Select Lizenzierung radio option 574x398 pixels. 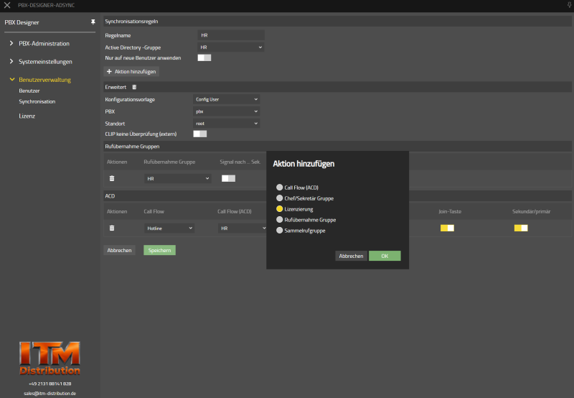coord(279,209)
